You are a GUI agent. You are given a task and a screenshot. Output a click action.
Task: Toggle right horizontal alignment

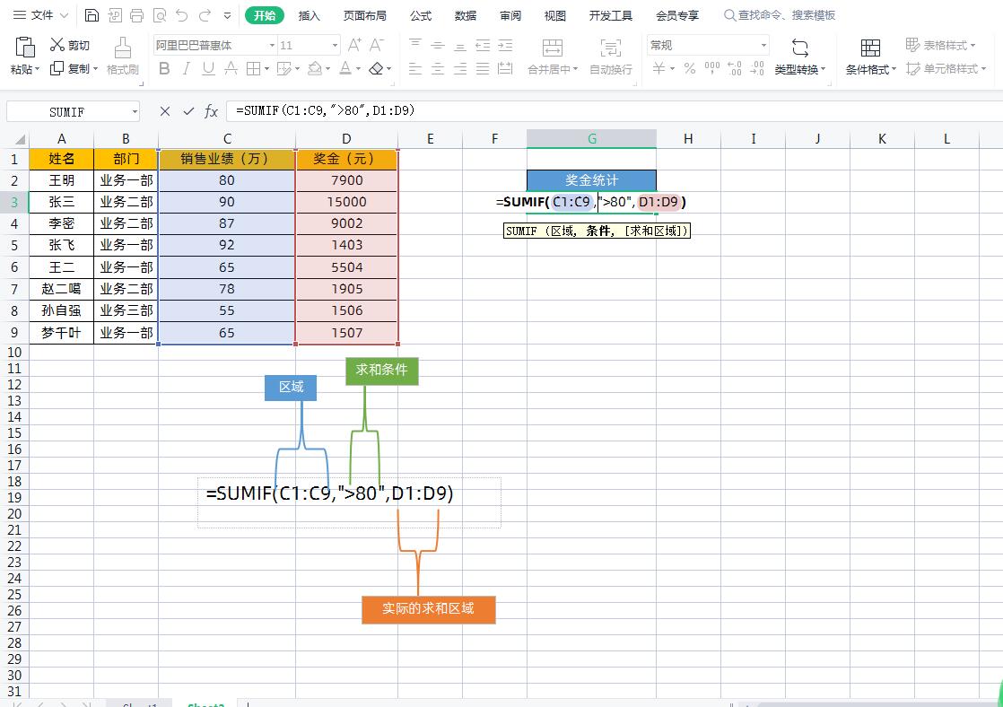coord(460,68)
